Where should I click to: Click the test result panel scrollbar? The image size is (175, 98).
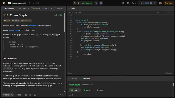coord(173,85)
